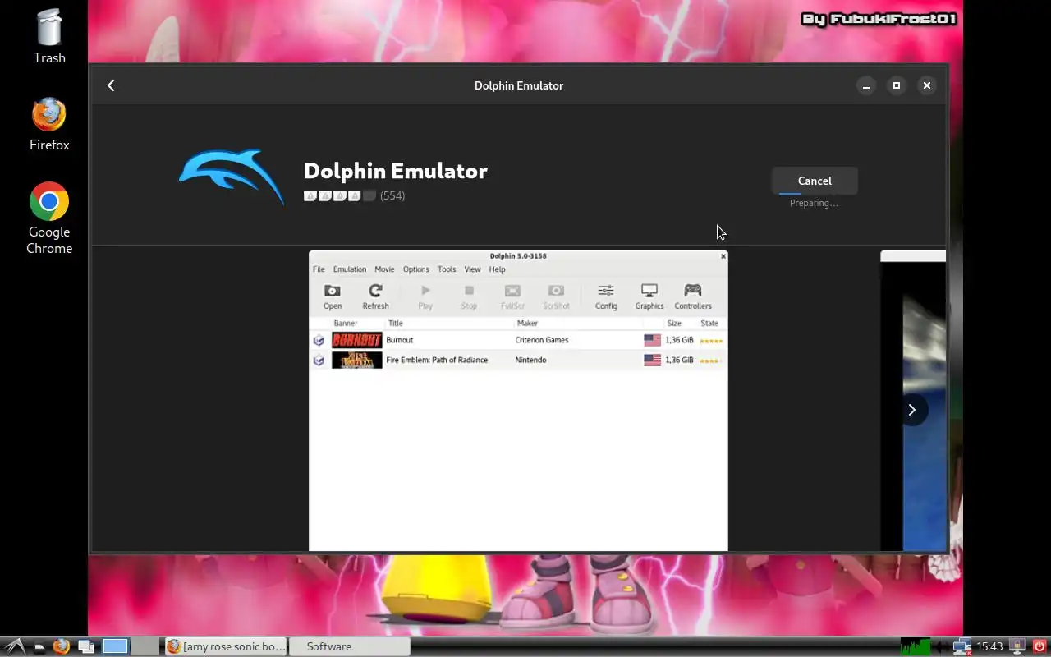Image resolution: width=1051 pixels, height=657 pixels.
Task: Open the file manager from the taskbar
Action: [x=39, y=646]
